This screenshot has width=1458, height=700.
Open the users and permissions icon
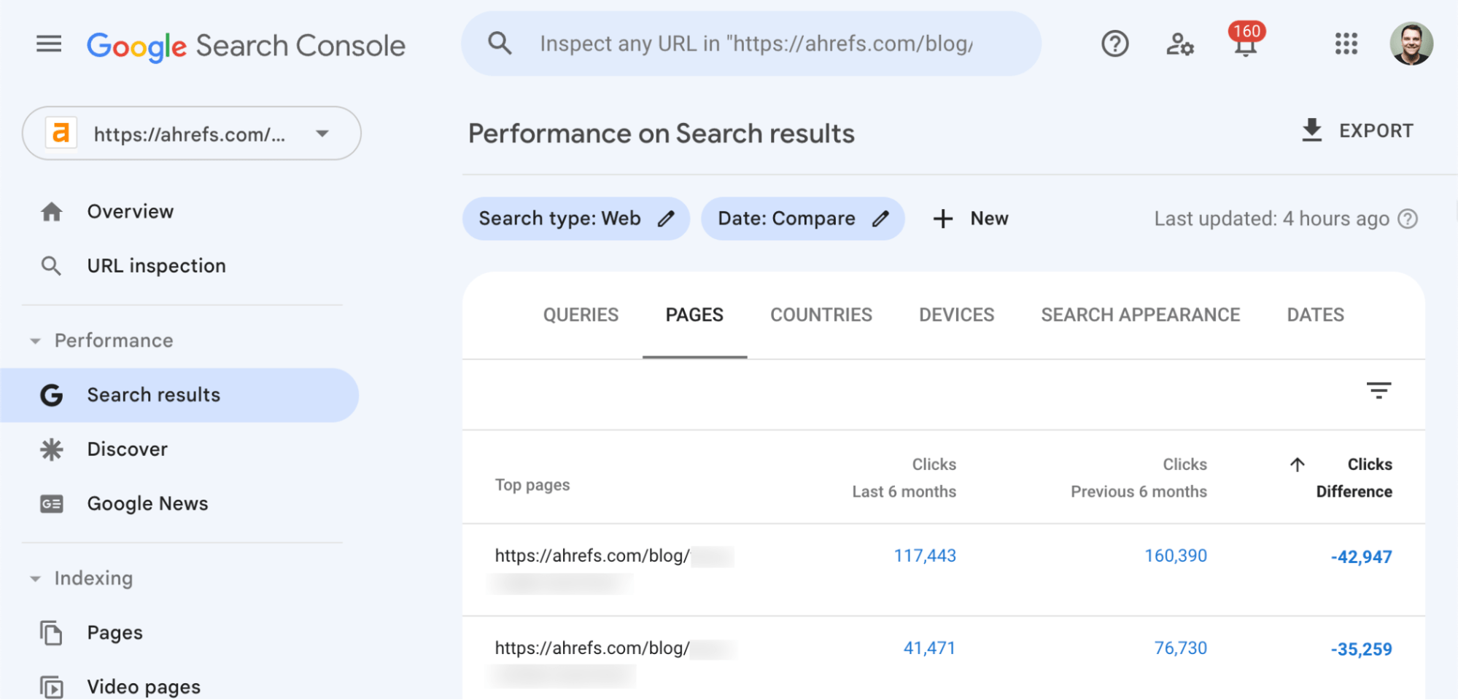click(x=1179, y=45)
